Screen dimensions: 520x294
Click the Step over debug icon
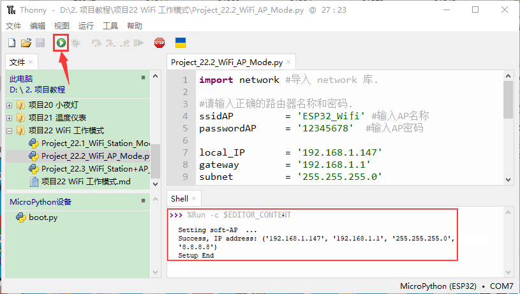96,43
